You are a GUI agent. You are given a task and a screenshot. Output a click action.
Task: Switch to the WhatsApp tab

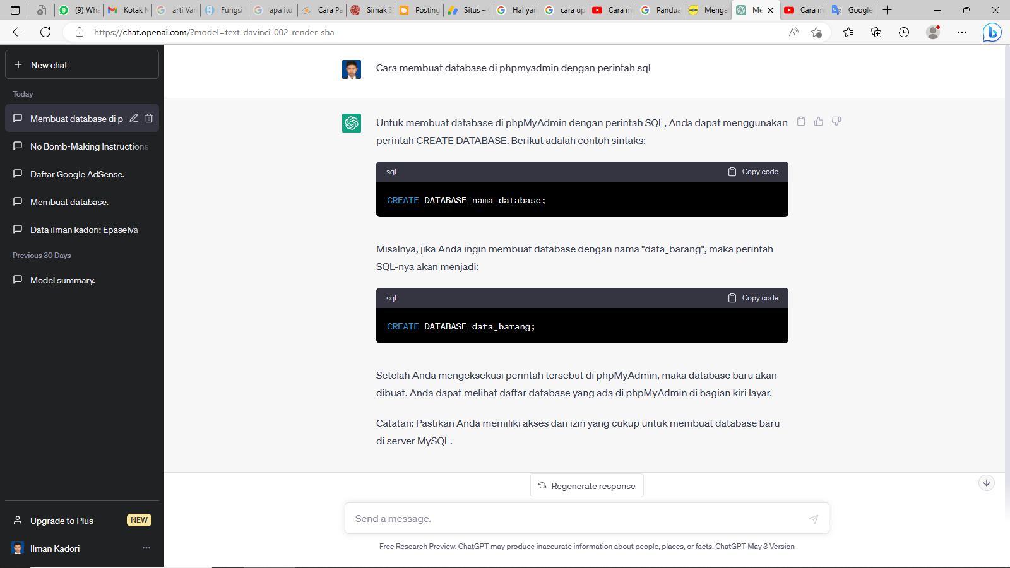coord(80,10)
